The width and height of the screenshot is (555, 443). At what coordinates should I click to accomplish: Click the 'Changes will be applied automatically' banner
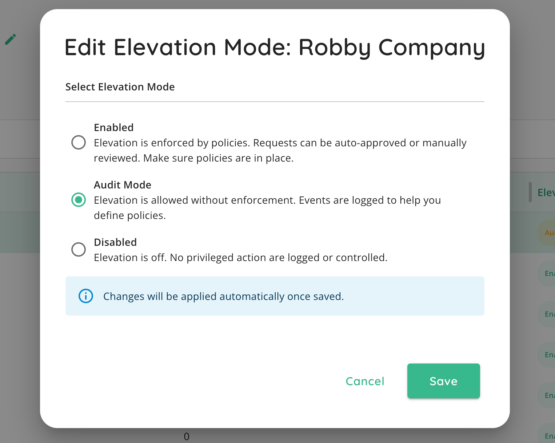tap(275, 296)
